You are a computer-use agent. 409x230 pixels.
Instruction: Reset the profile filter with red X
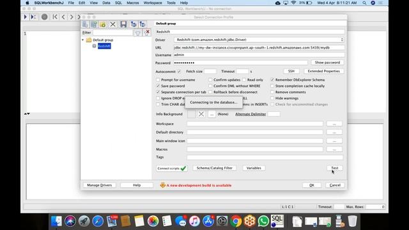coord(147,33)
